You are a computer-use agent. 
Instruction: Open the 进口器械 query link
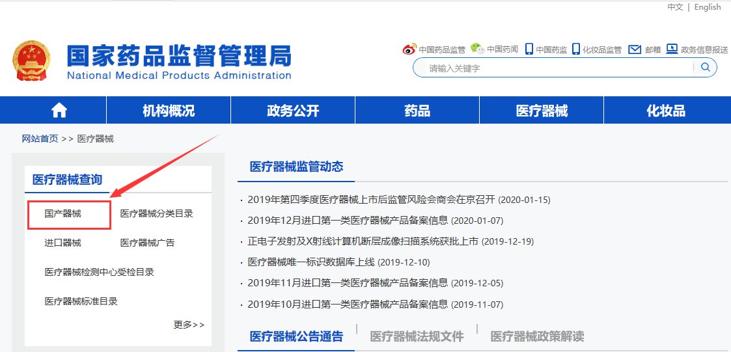tap(63, 243)
